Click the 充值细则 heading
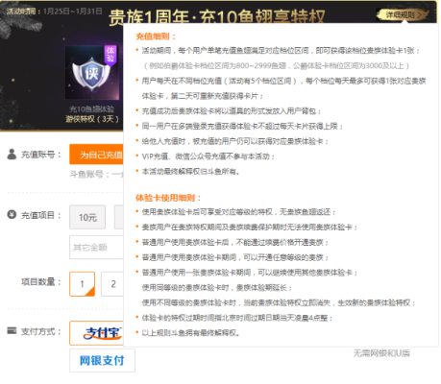The image size is (441, 384). (x=156, y=36)
